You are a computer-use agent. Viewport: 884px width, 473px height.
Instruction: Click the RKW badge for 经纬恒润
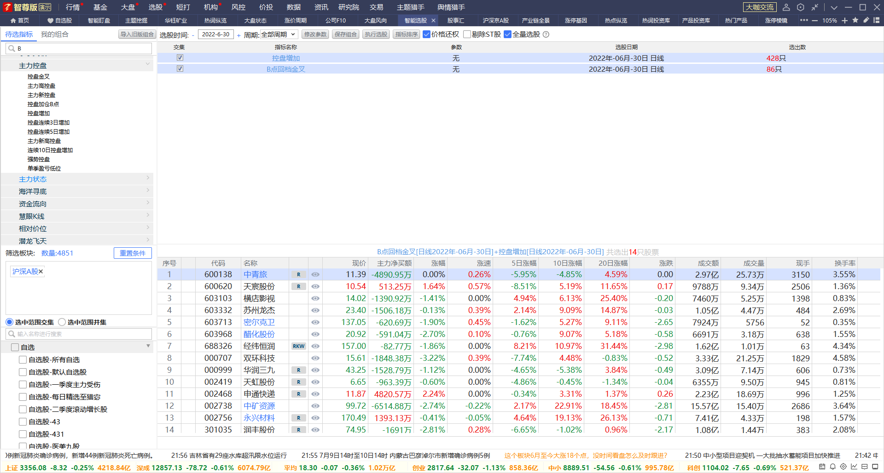tap(299, 346)
